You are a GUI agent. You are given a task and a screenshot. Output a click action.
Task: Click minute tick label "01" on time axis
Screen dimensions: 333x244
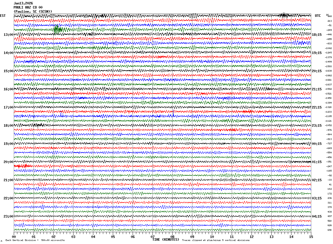pyautogui.click(x=34, y=237)
